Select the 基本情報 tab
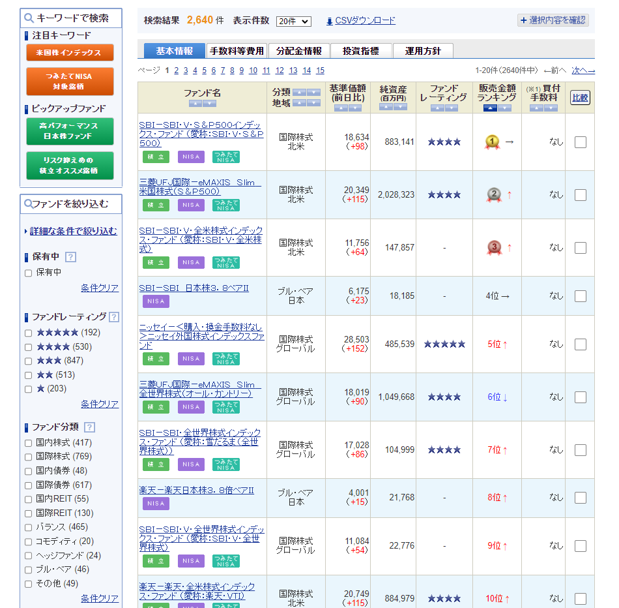Screen dimensions: 619x608 click(175, 51)
